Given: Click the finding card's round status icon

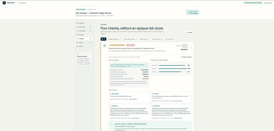Looking at the screenshot, I should [104, 46].
